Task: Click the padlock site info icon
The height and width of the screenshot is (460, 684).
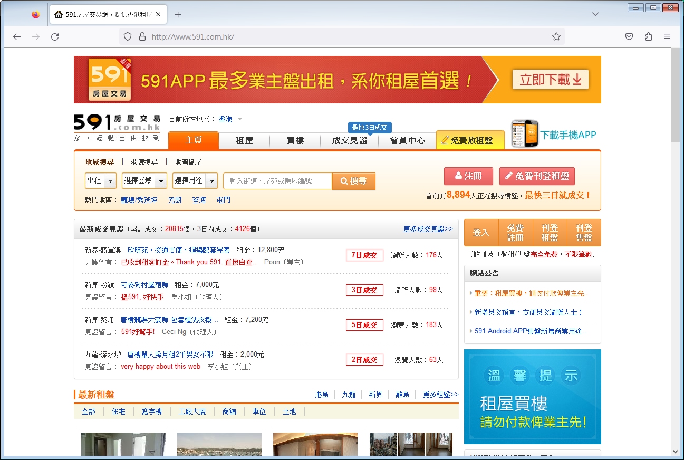Action: [141, 36]
